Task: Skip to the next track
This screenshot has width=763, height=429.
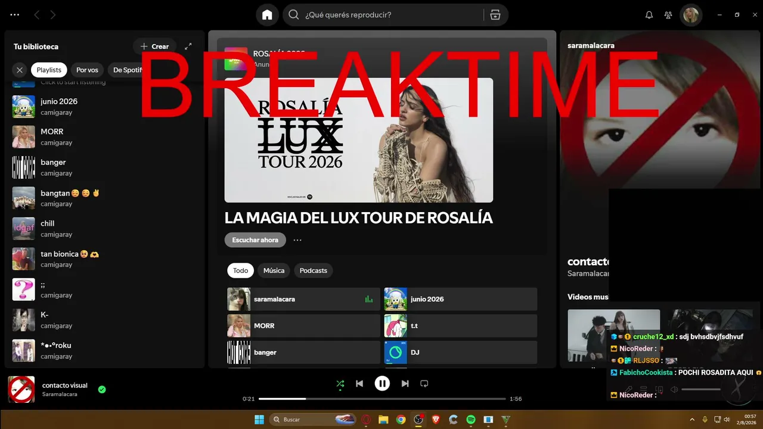Action: 405,384
